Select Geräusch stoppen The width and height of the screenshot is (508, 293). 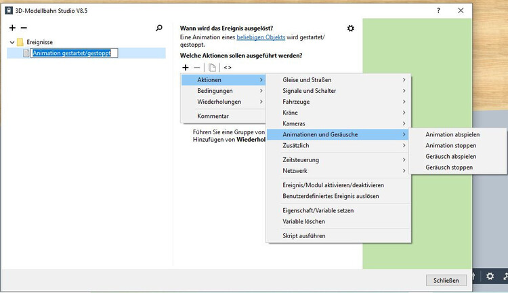(457, 167)
